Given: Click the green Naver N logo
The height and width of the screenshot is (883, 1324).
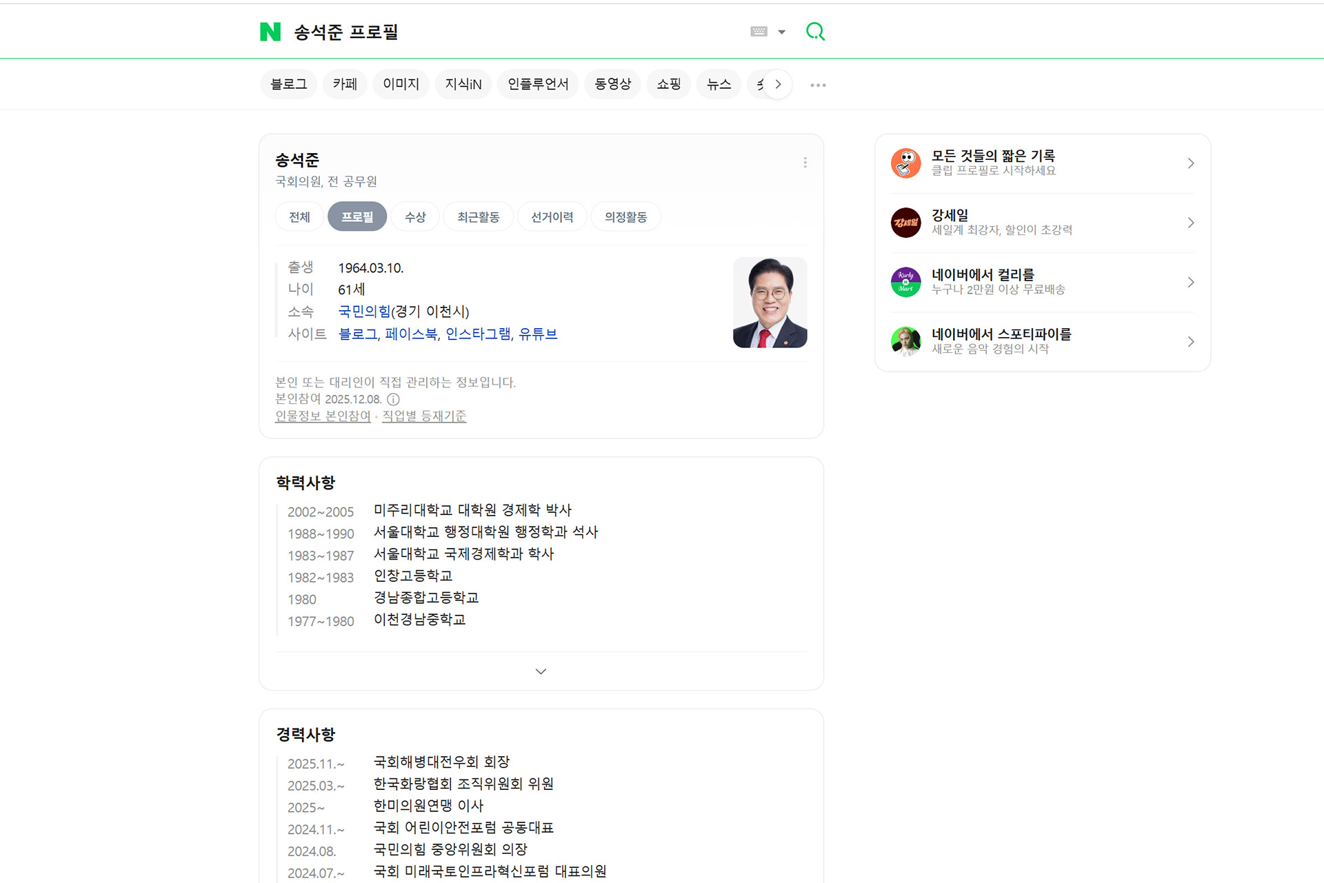Looking at the screenshot, I should (270, 32).
